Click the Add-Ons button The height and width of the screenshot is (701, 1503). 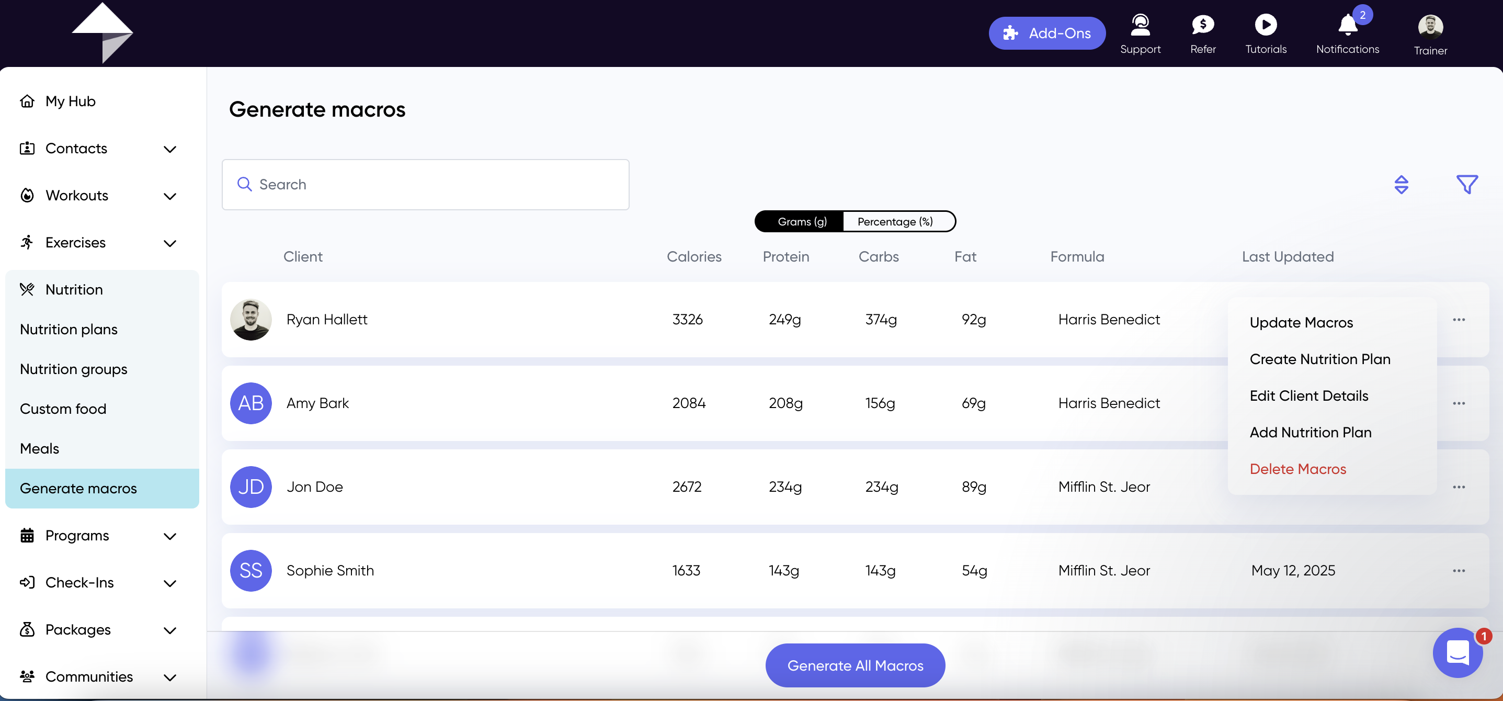click(1047, 33)
